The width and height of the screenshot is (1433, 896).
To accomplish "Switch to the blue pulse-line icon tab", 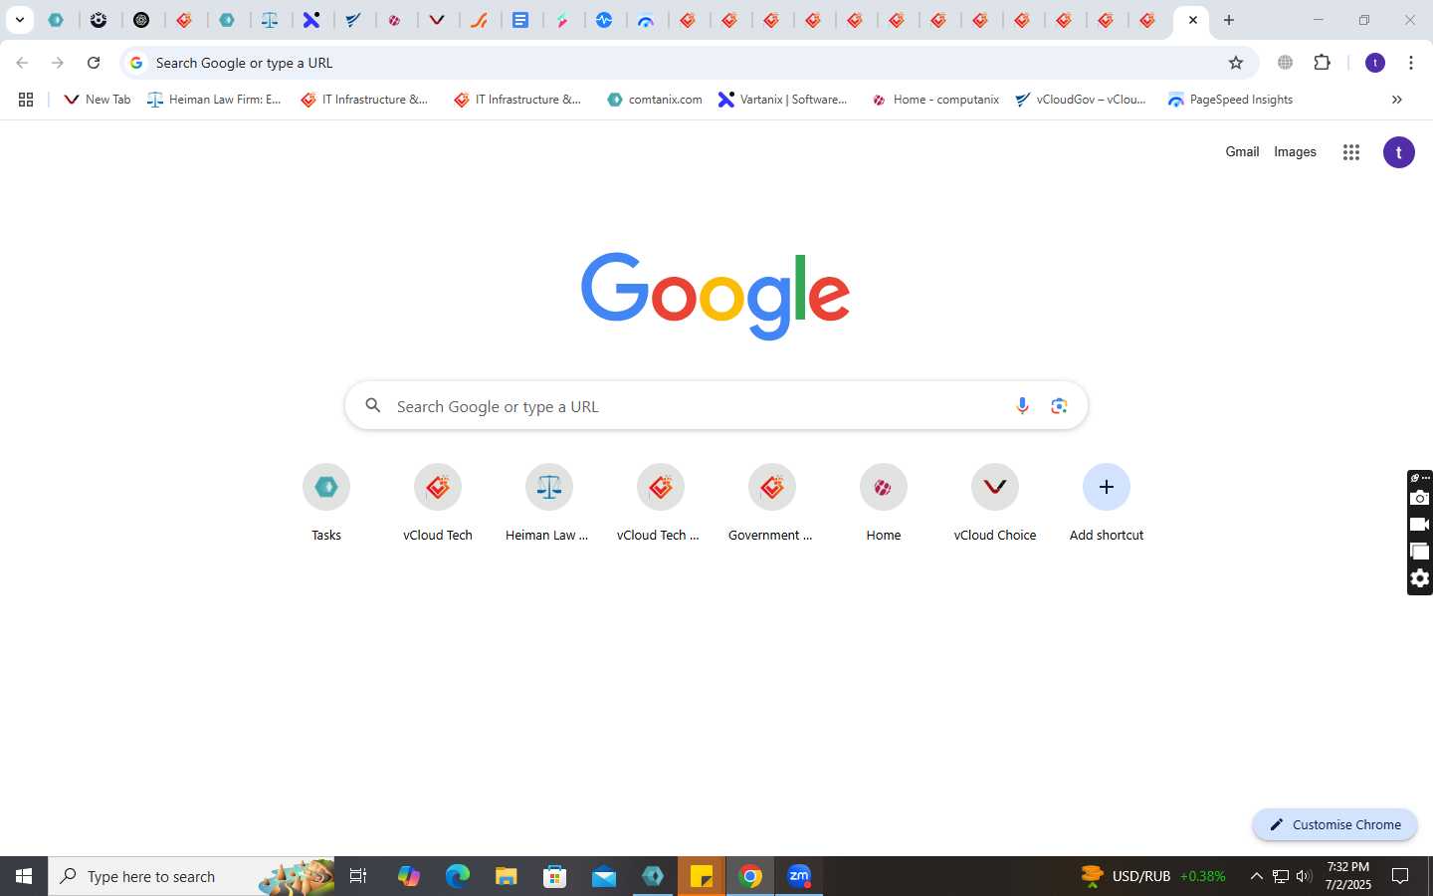I will tap(604, 20).
